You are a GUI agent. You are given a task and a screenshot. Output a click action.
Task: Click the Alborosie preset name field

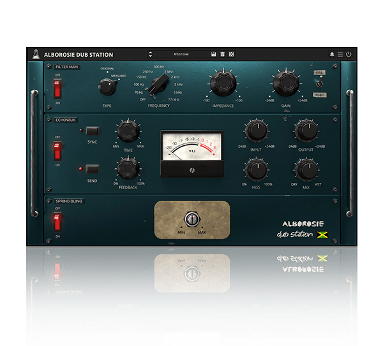[x=181, y=54]
